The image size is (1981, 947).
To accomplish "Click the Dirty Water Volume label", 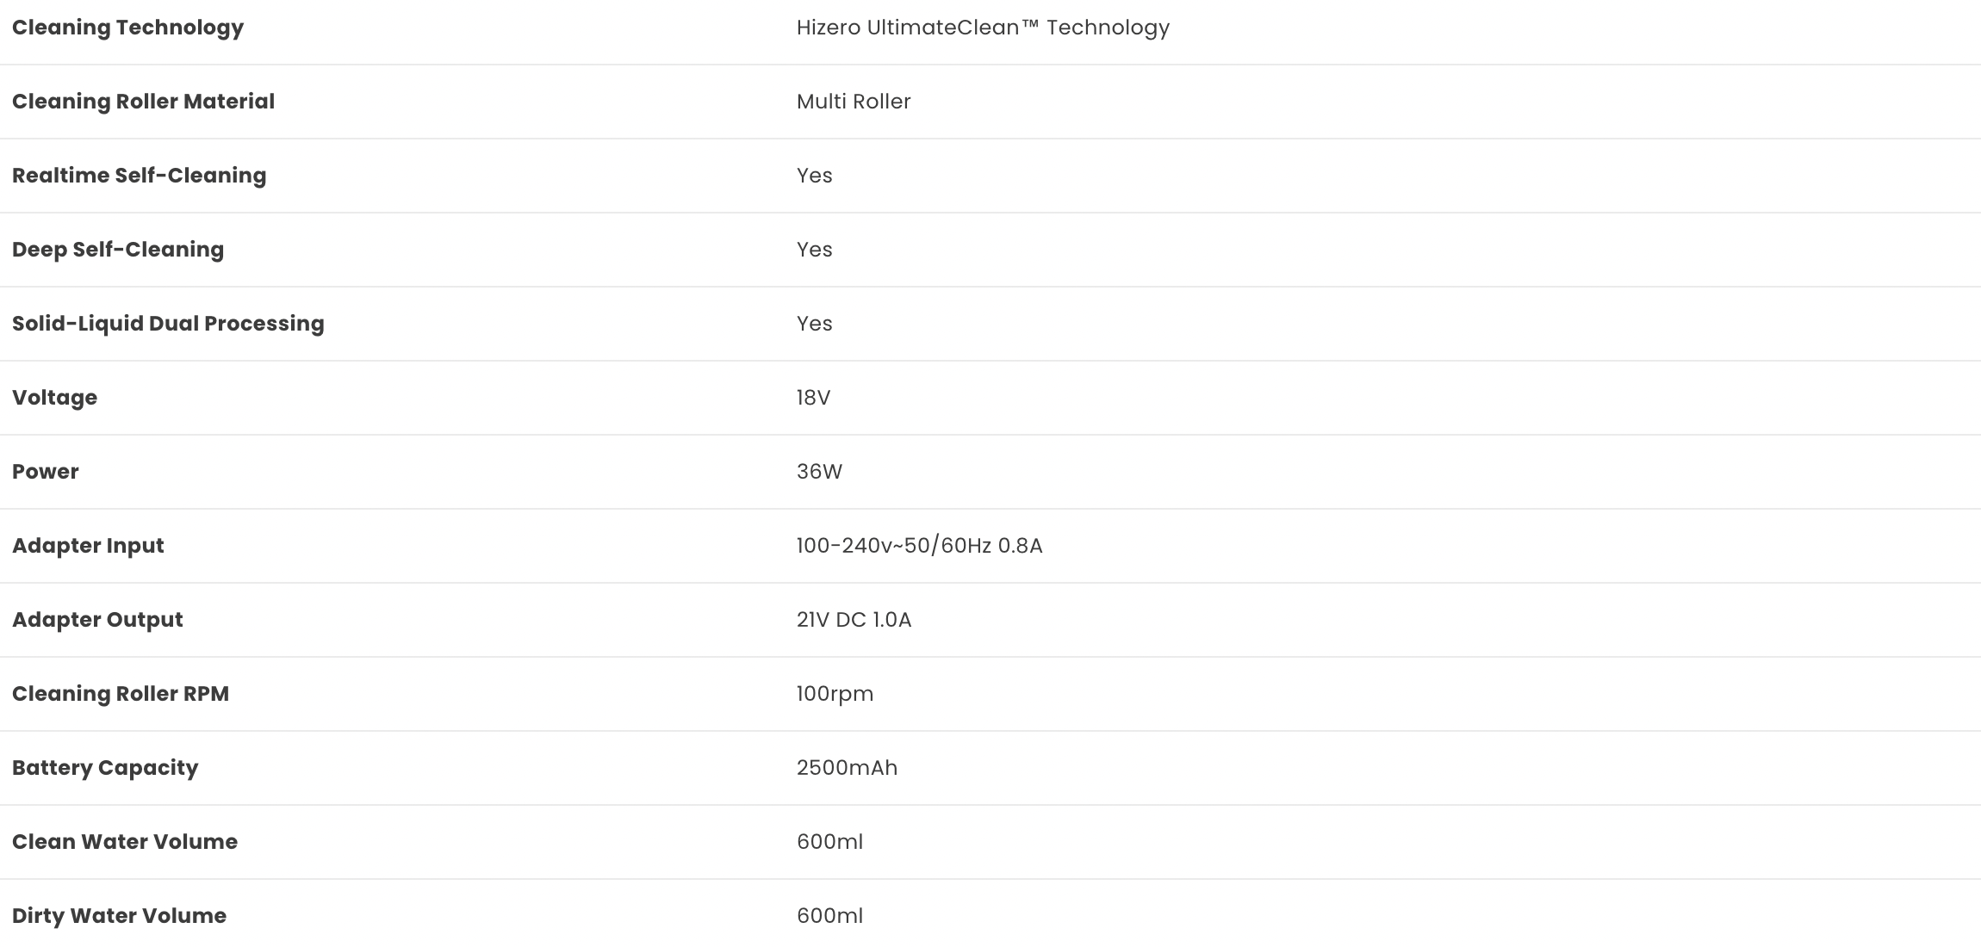I will coord(119,916).
